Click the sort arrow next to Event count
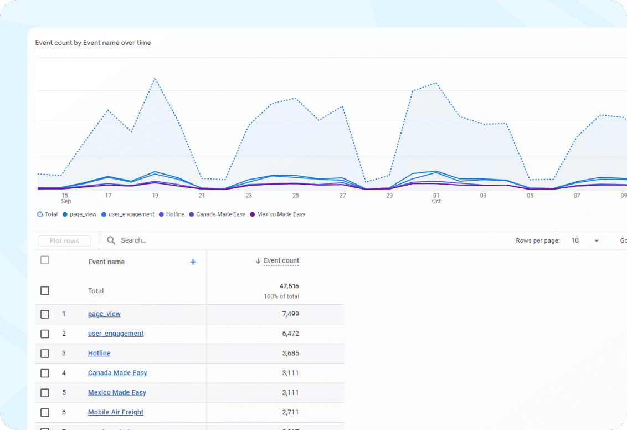Image resolution: width=627 pixels, height=430 pixels. [257, 260]
